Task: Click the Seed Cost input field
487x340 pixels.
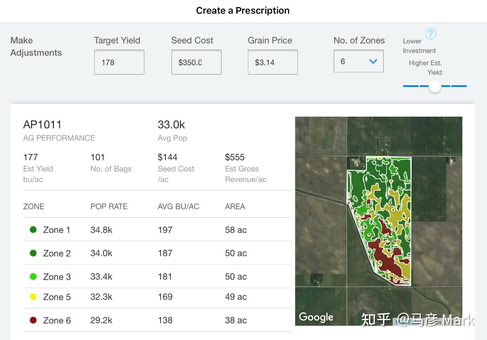Action: pyautogui.click(x=196, y=62)
